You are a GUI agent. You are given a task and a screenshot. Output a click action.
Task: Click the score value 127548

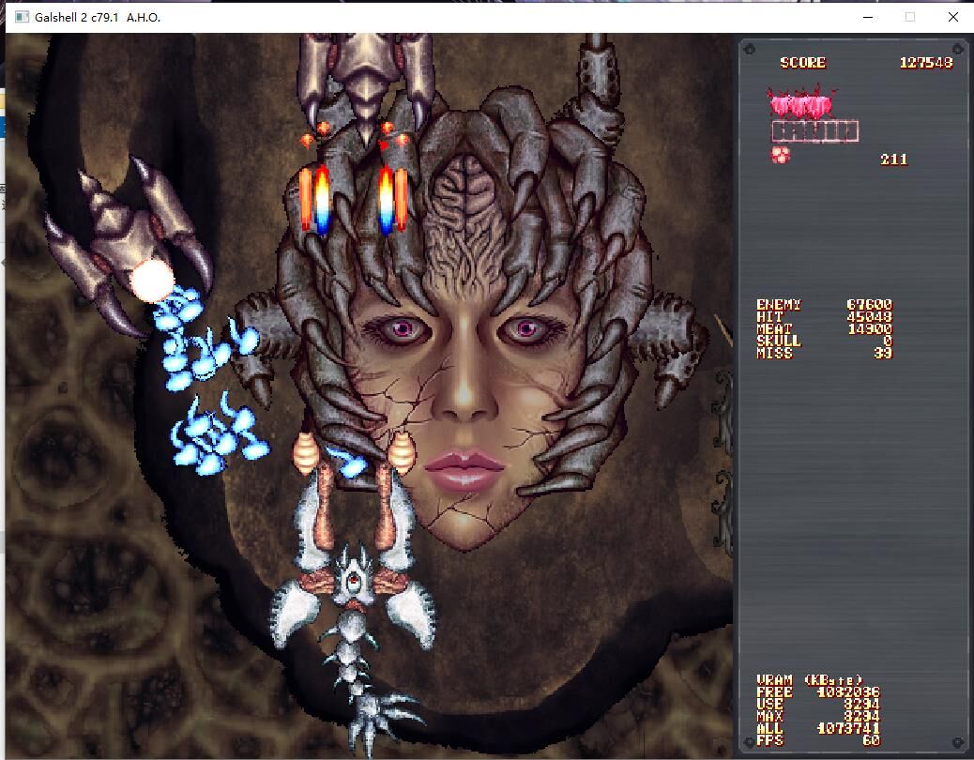coord(925,63)
